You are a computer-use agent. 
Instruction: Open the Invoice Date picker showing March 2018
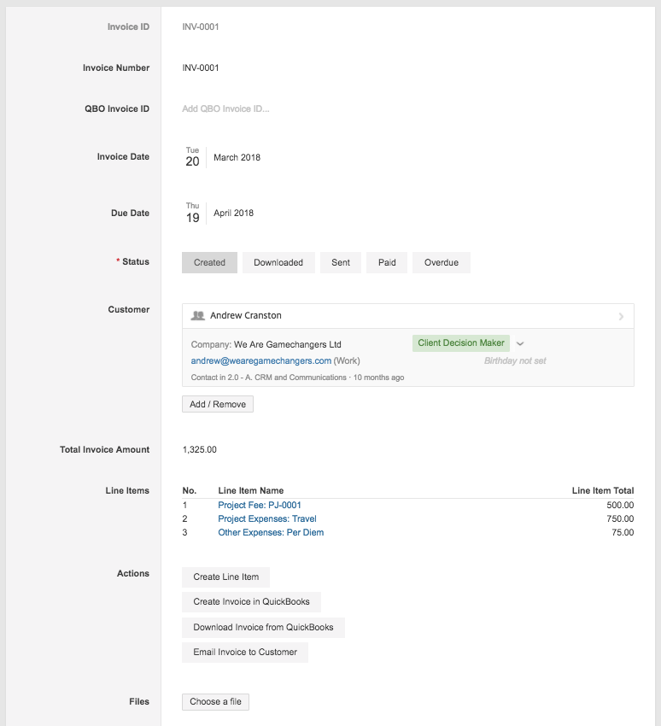[x=223, y=157]
